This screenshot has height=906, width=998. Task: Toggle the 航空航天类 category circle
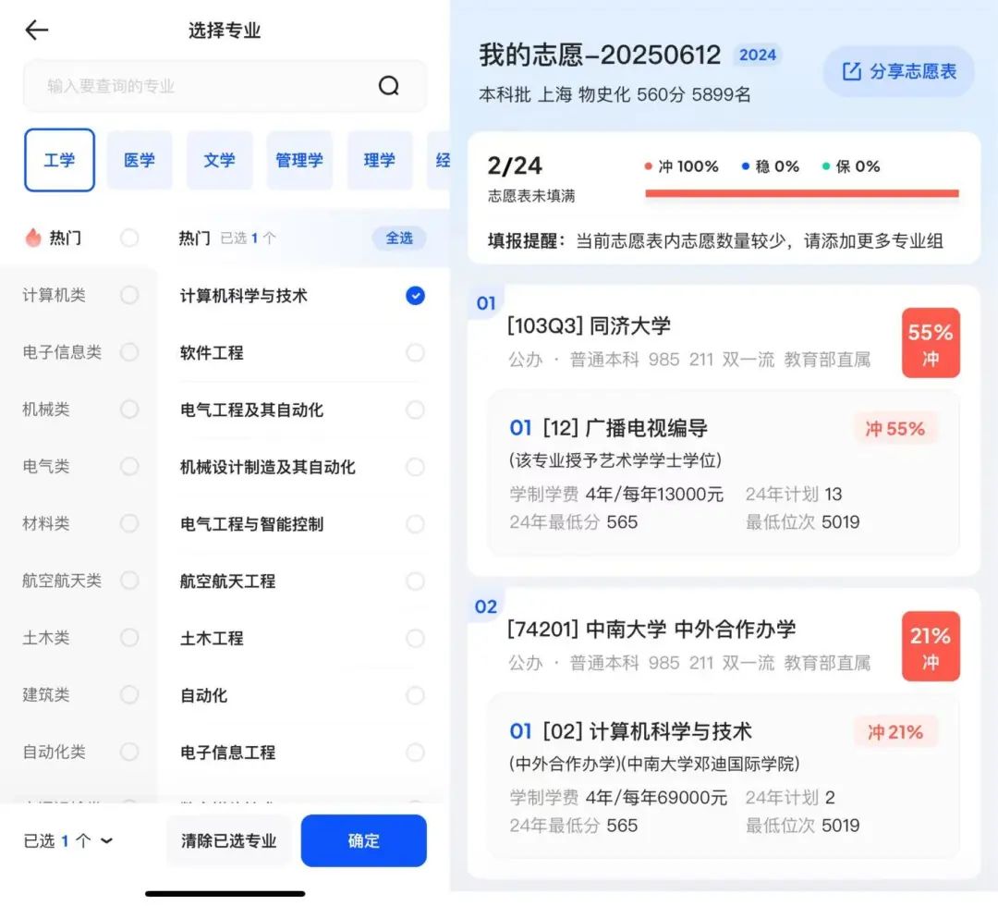point(129,580)
